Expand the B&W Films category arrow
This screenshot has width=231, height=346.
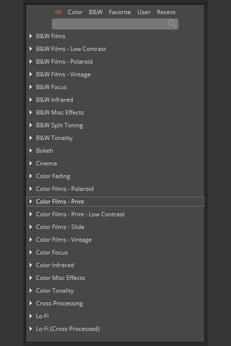[31, 36]
